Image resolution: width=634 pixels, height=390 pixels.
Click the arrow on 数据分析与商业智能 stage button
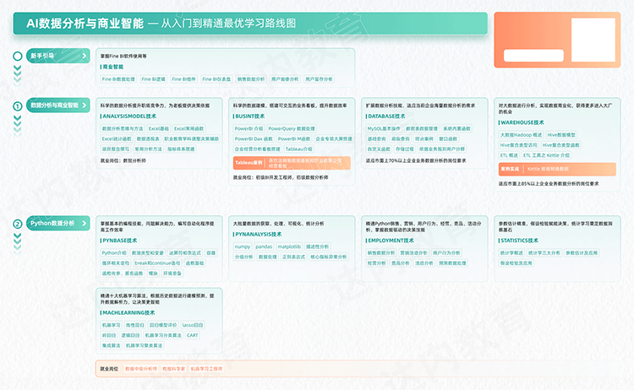(x=84, y=106)
